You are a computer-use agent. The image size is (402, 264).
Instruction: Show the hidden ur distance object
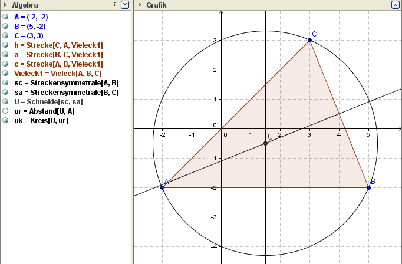pos(5,111)
